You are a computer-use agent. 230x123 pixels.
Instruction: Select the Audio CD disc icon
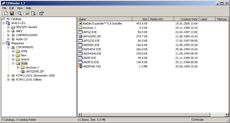tap(13, 39)
